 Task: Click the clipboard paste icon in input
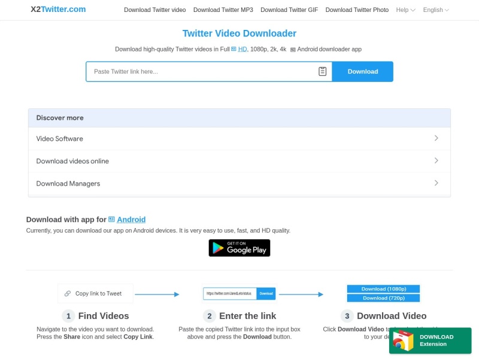pos(322,71)
